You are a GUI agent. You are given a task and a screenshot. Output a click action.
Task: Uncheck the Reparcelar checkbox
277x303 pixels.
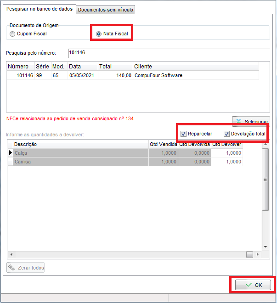coord(184,134)
